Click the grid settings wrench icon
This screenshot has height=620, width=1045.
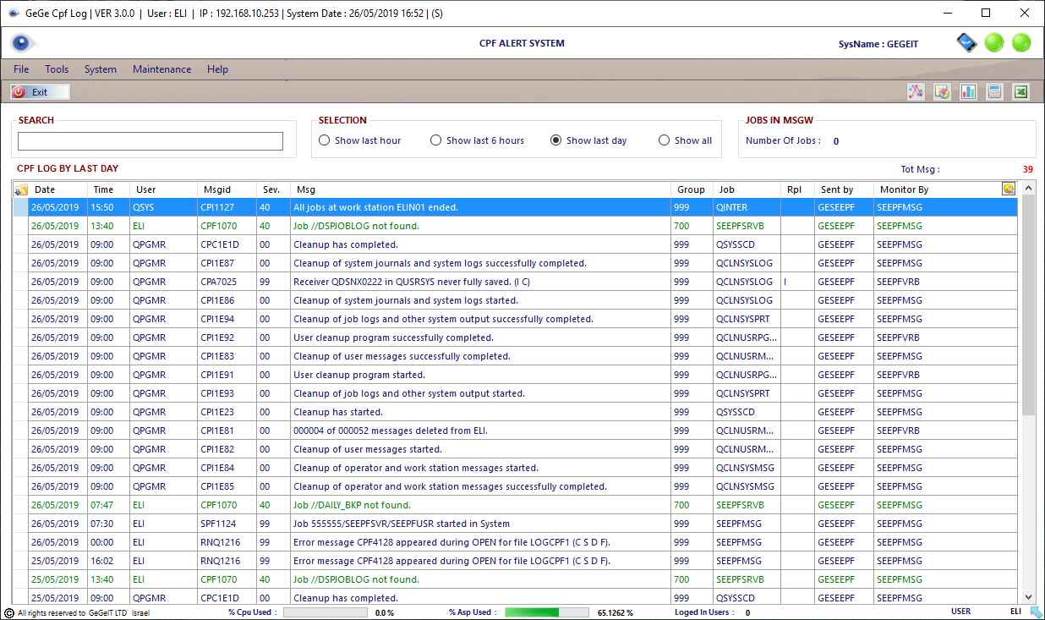pyautogui.click(x=1009, y=189)
